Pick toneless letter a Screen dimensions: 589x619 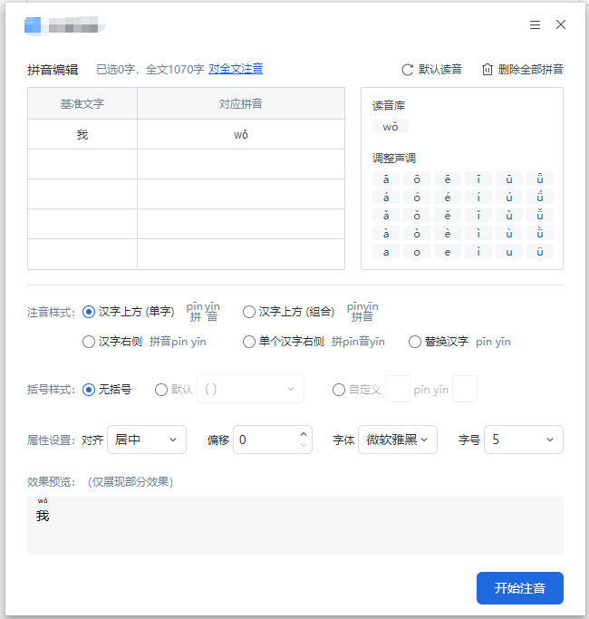click(x=386, y=251)
